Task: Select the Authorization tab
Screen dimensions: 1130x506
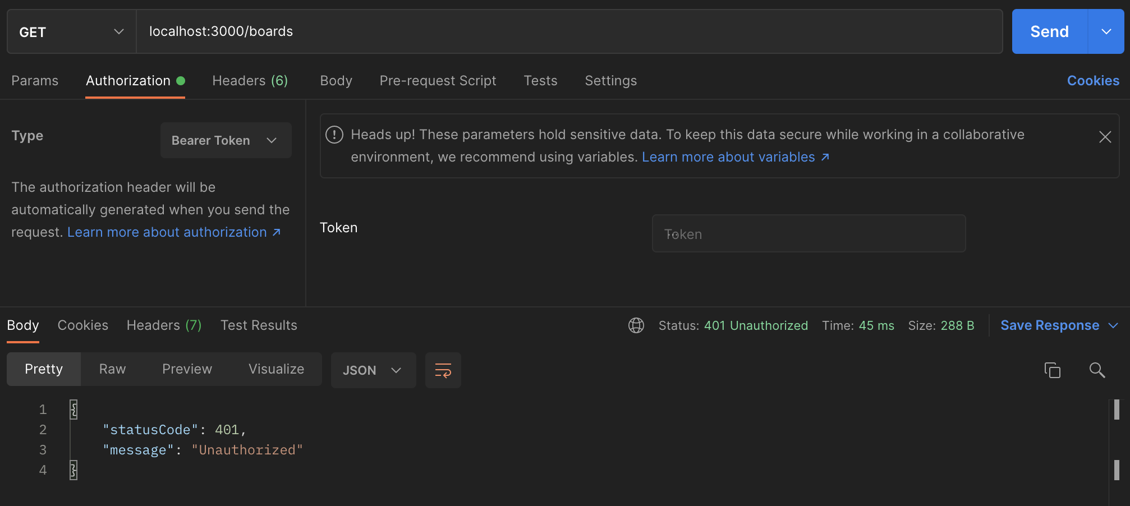Action: 135,81
